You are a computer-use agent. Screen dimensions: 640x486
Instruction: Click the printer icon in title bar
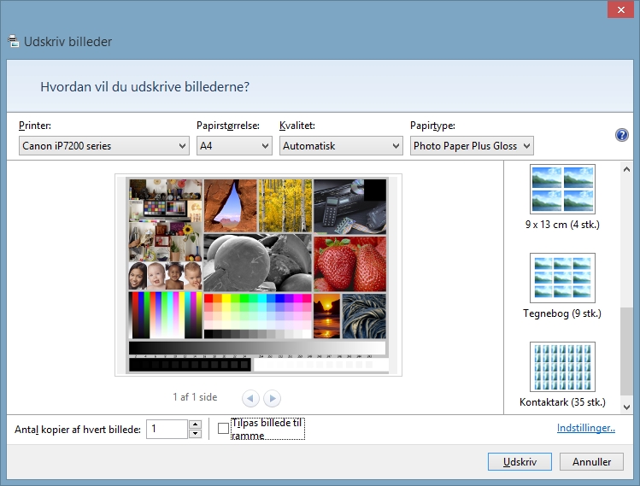pyautogui.click(x=14, y=41)
